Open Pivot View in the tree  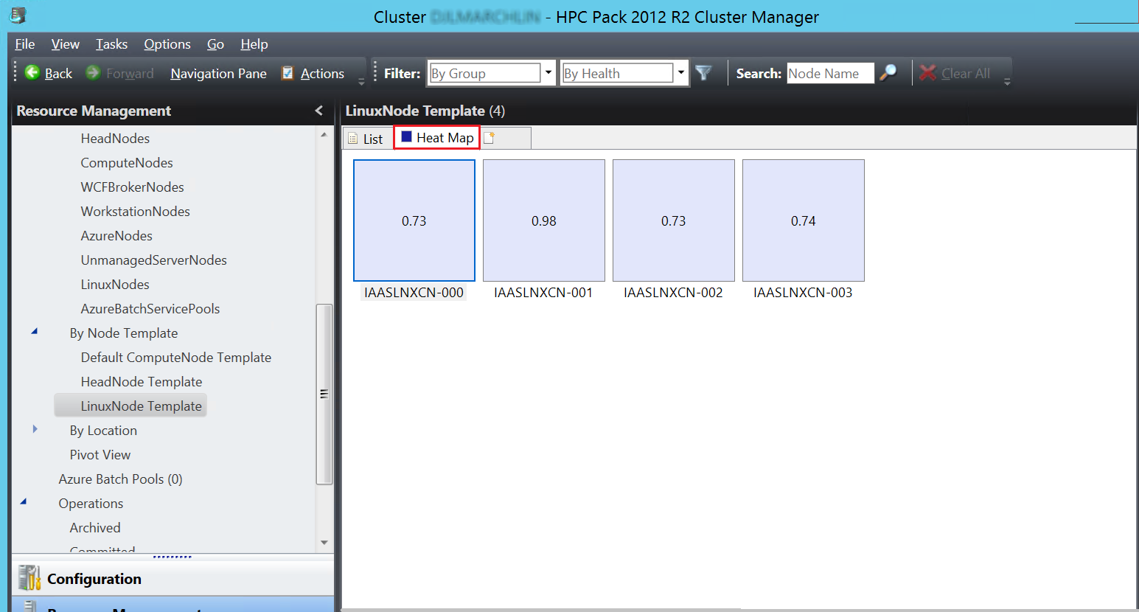click(x=100, y=455)
